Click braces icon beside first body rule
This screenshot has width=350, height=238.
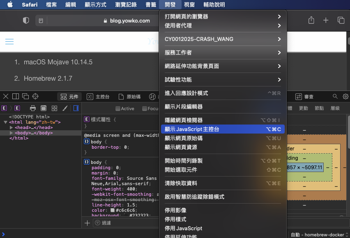87,142
